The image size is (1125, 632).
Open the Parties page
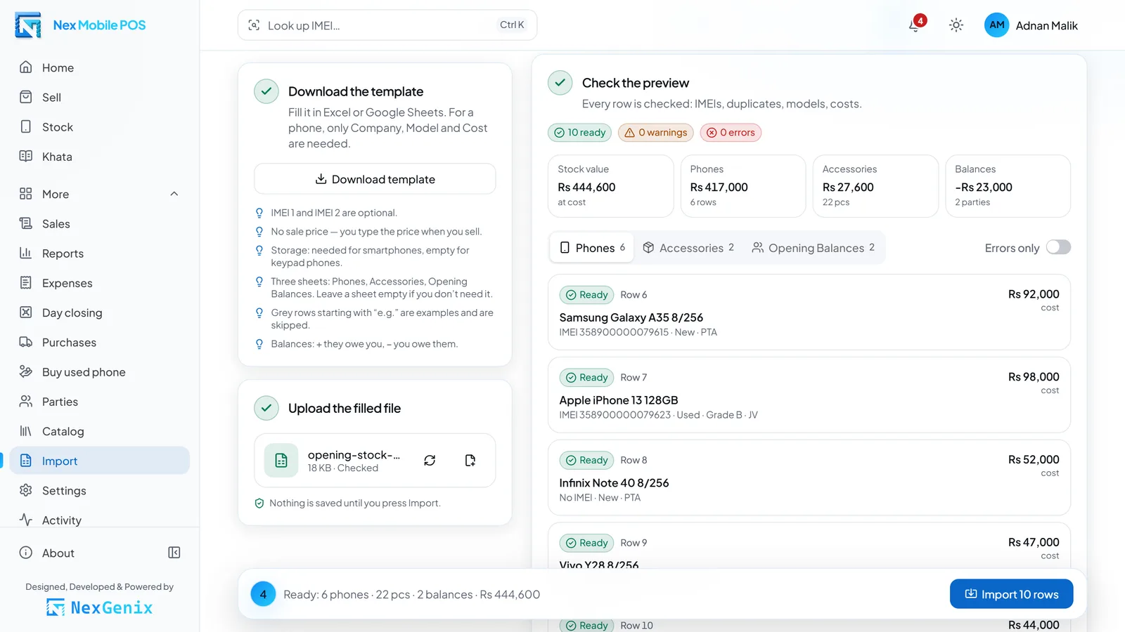(x=100, y=402)
